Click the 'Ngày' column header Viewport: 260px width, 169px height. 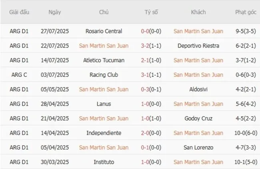pyautogui.click(x=55, y=12)
